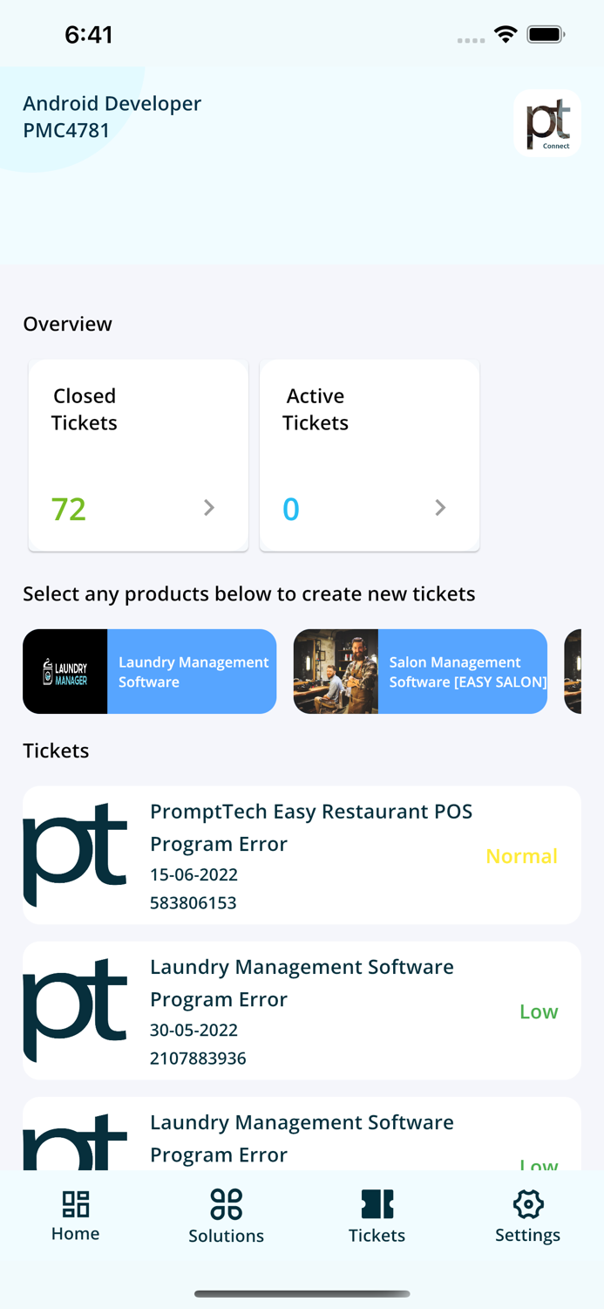
Task: Select the Laundry Manager product icon
Action: click(64, 670)
